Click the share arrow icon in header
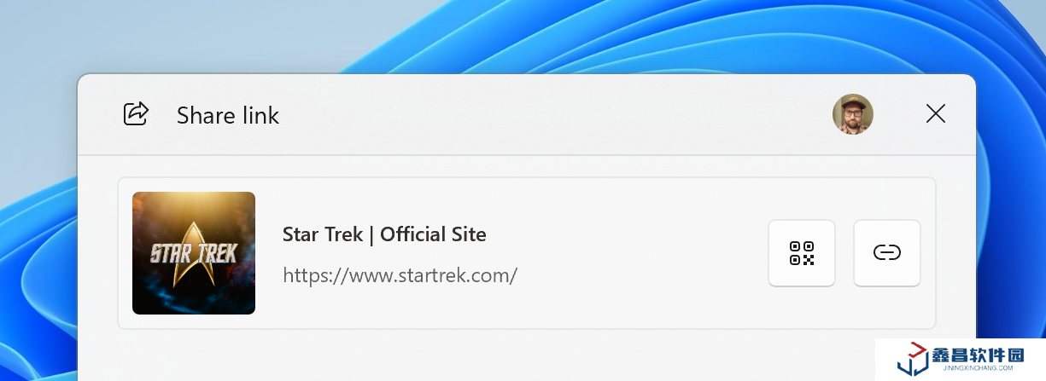1046x381 pixels. click(x=137, y=113)
